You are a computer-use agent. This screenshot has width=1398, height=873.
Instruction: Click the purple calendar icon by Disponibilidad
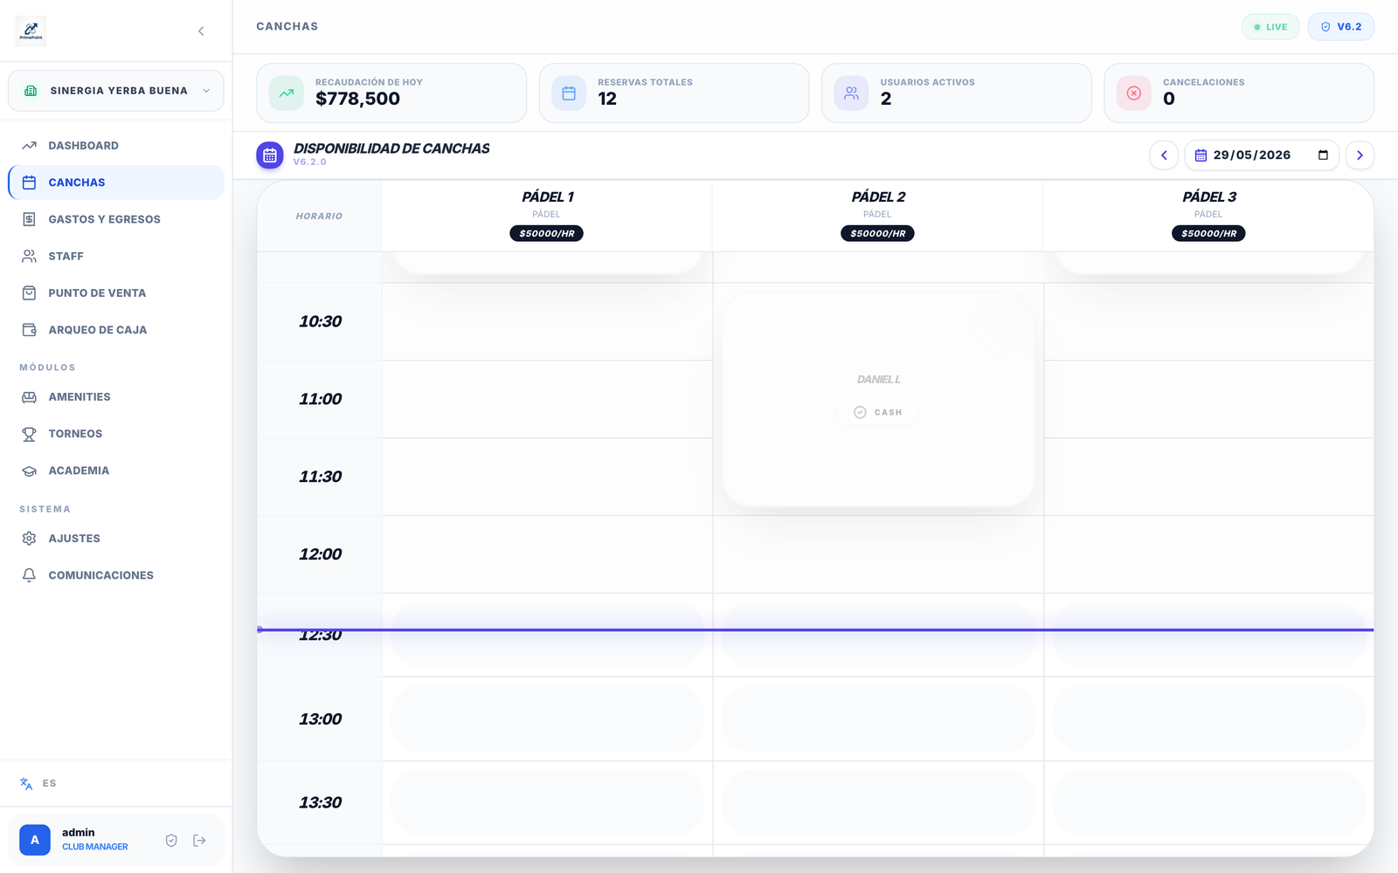point(270,155)
